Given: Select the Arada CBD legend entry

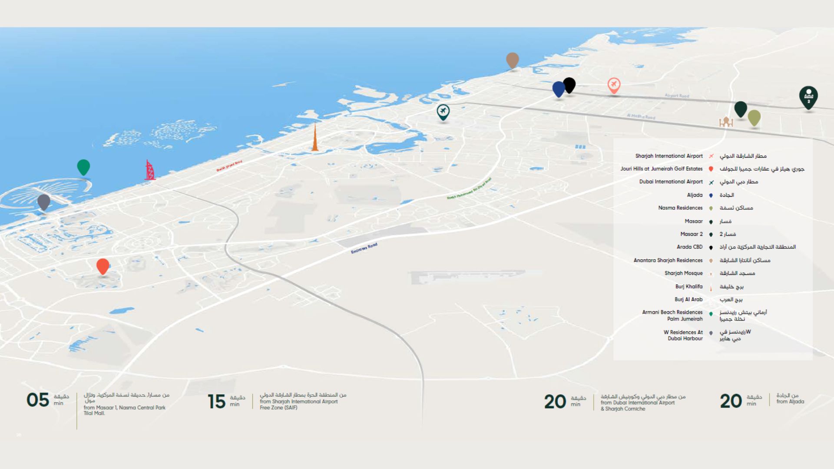Looking at the screenshot, I should tap(689, 247).
